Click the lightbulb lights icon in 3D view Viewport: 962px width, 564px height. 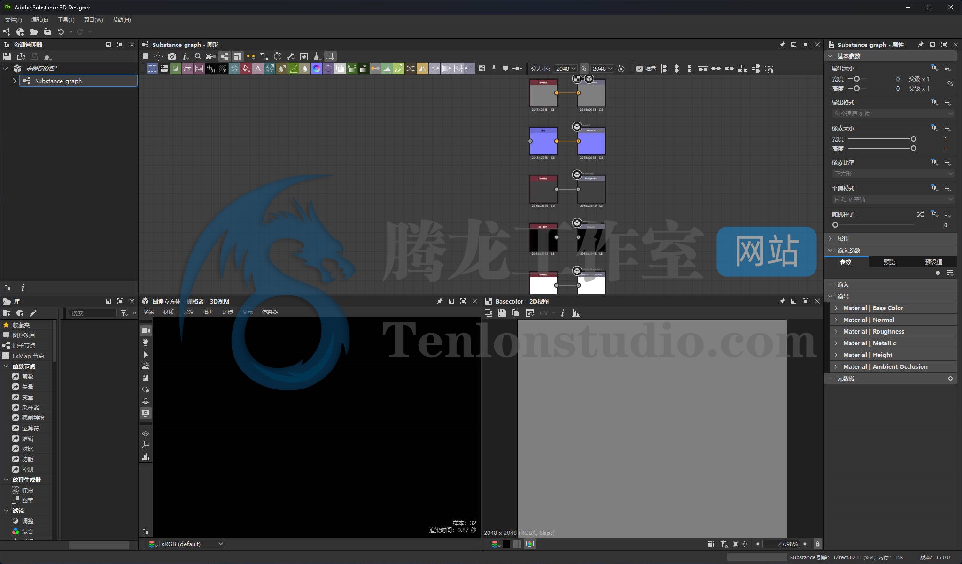point(146,343)
